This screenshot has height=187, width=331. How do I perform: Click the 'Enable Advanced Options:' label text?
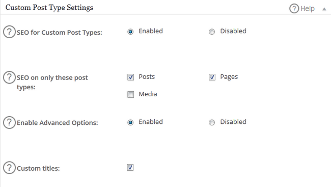[58, 123]
